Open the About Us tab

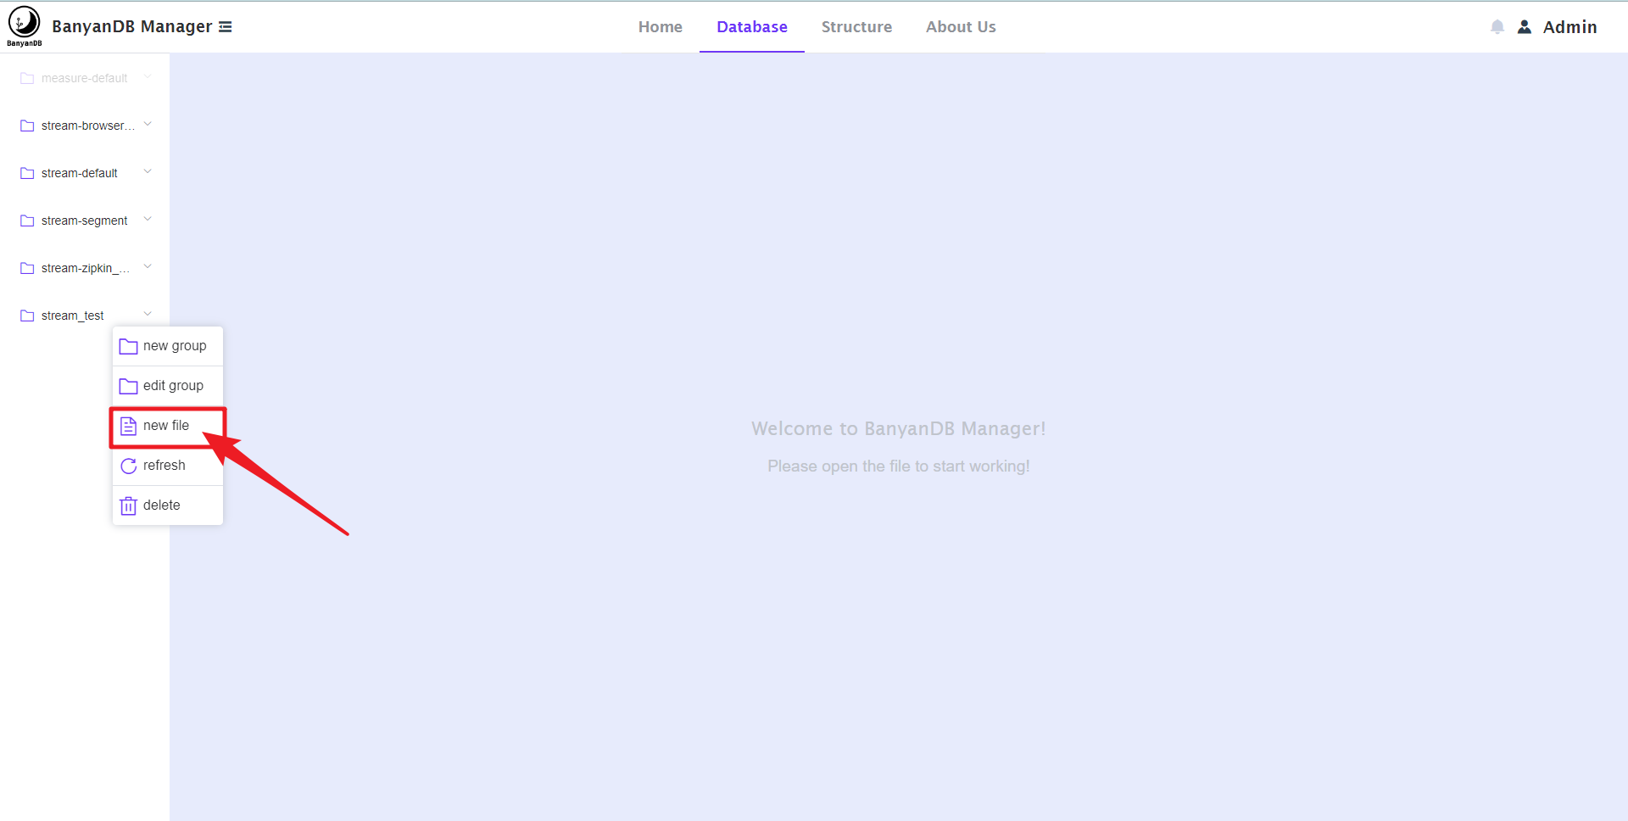click(x=961, y=27)
